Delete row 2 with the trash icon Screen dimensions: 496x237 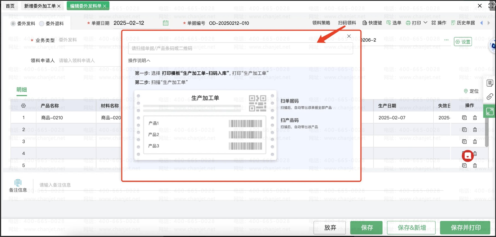pyautogui.click(x=475, y=130)
